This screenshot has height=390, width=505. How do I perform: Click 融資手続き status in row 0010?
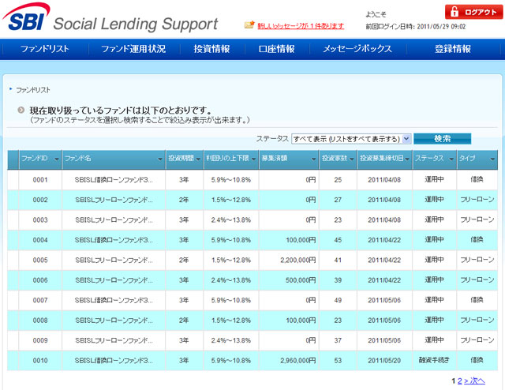434,360
